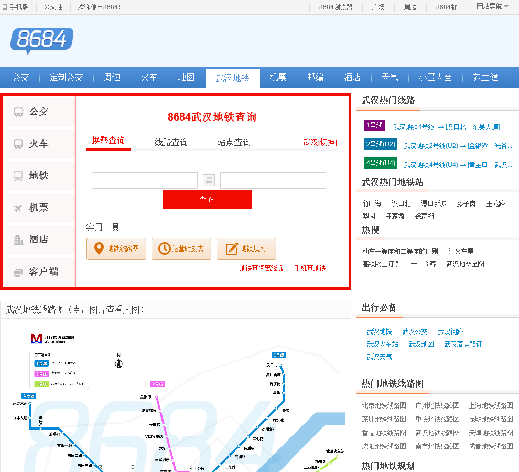Screen dimensions: 519x472
Task: Click the pencil icon on 地铁规划 button
Action: click(x=231, y=249)
